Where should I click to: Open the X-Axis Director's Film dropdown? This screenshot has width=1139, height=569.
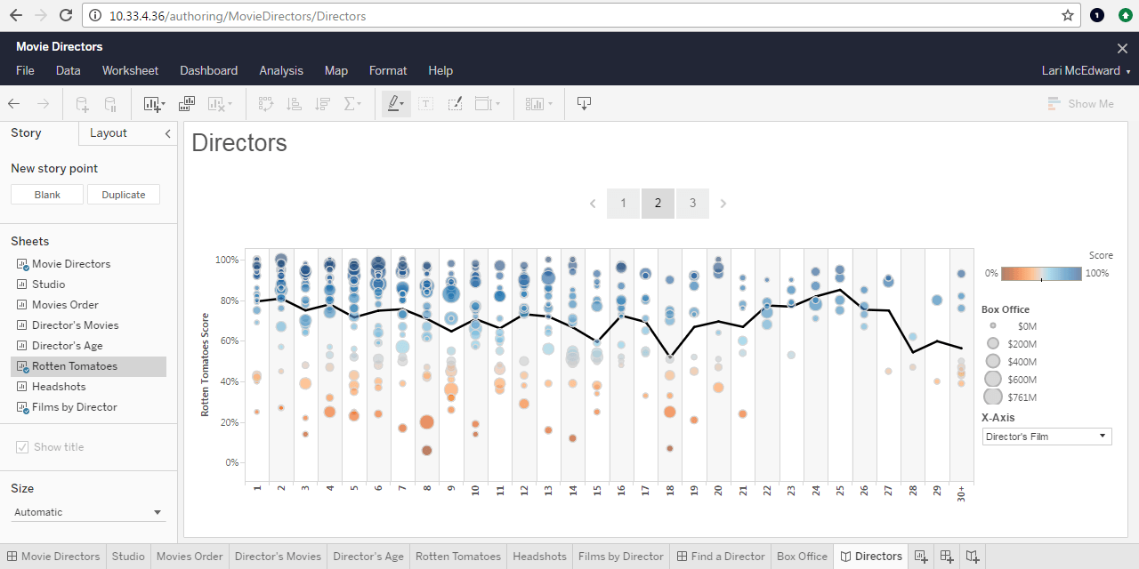point(1046,437)
